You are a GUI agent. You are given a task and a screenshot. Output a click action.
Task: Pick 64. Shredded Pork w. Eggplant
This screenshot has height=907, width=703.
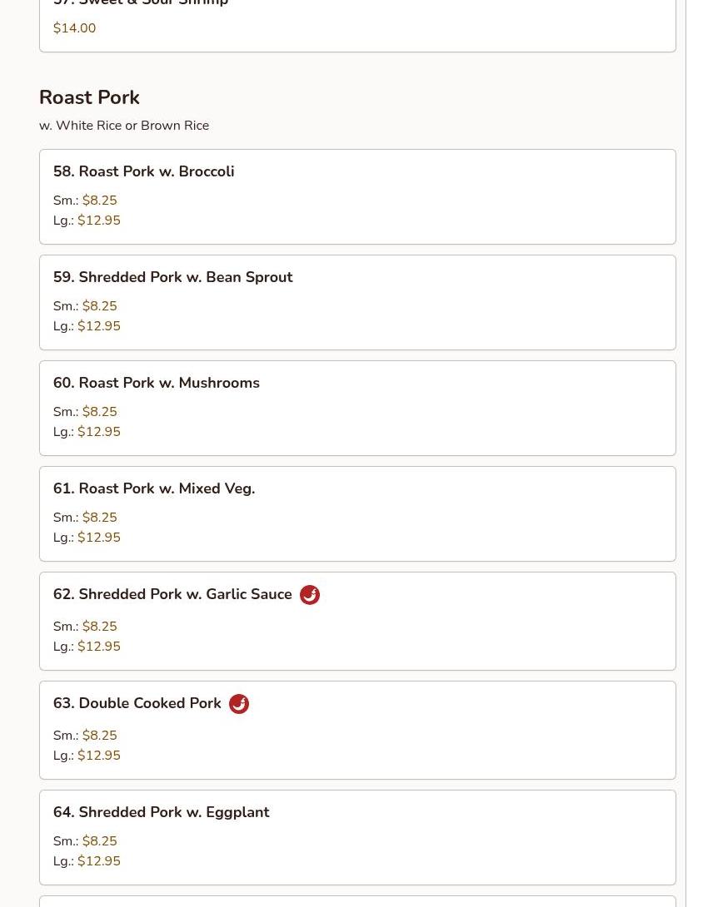pos(161,812)
